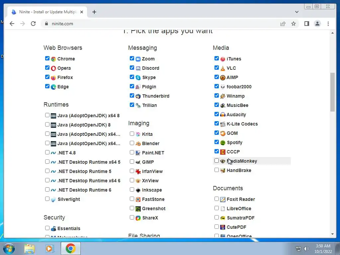340x255 pixels.
Task: Open the tab search dropdown chevron
Action: (297, 12)
